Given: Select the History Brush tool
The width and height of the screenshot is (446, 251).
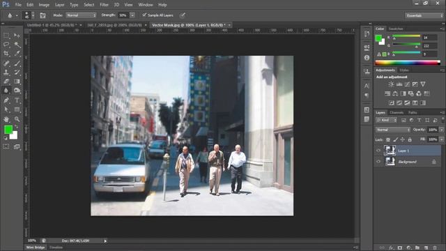Looking at the screenshot, I should (17, 73).
